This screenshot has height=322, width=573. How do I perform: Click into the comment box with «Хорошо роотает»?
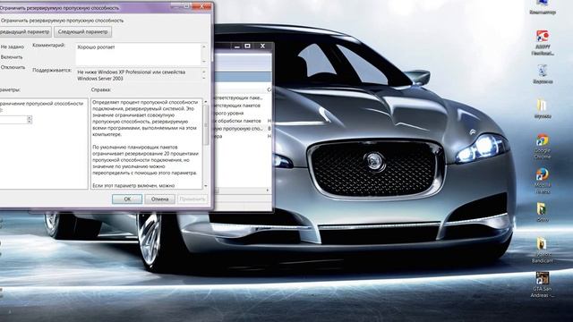(138, 54)
